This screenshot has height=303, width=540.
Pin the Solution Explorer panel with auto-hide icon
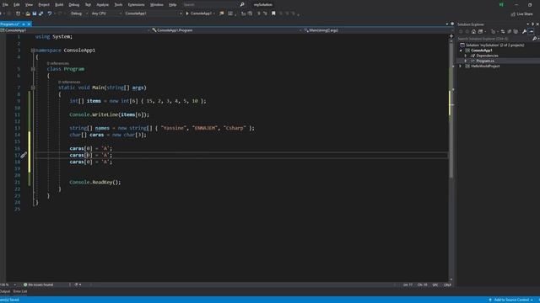532,24
